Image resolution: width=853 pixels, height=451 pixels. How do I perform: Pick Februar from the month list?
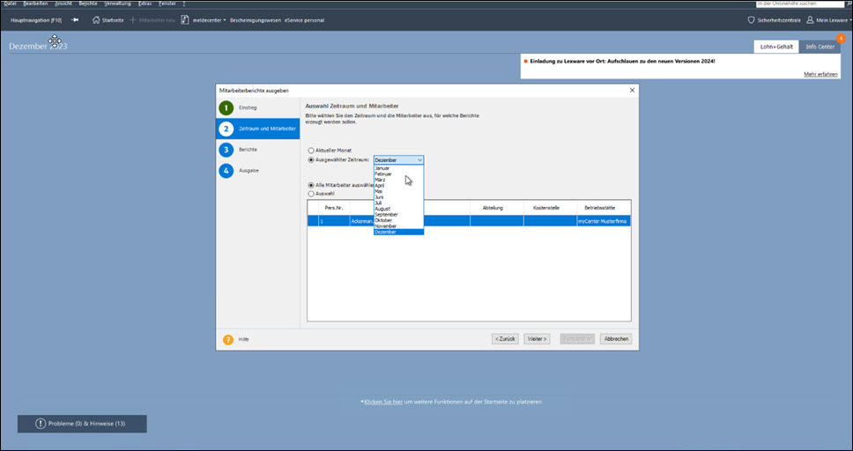(x=383, y=174)
